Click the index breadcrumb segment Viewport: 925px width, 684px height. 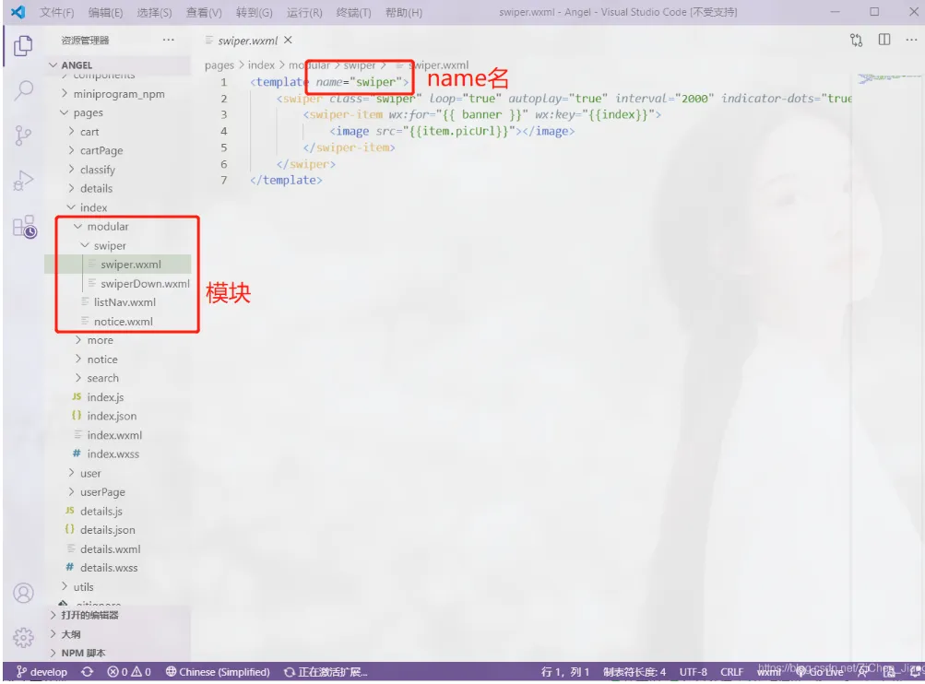click(x=261, y=65)
